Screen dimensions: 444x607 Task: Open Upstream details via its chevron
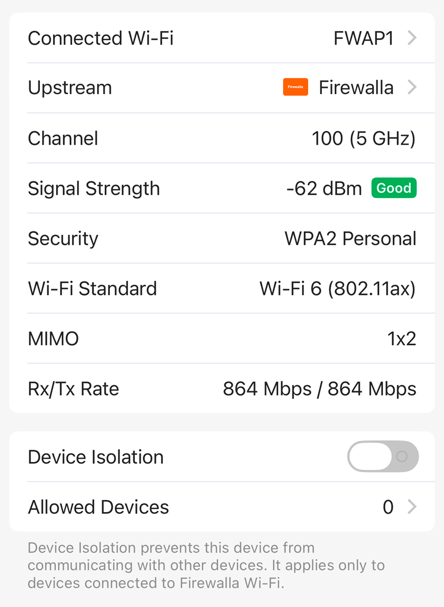(412, 87)
